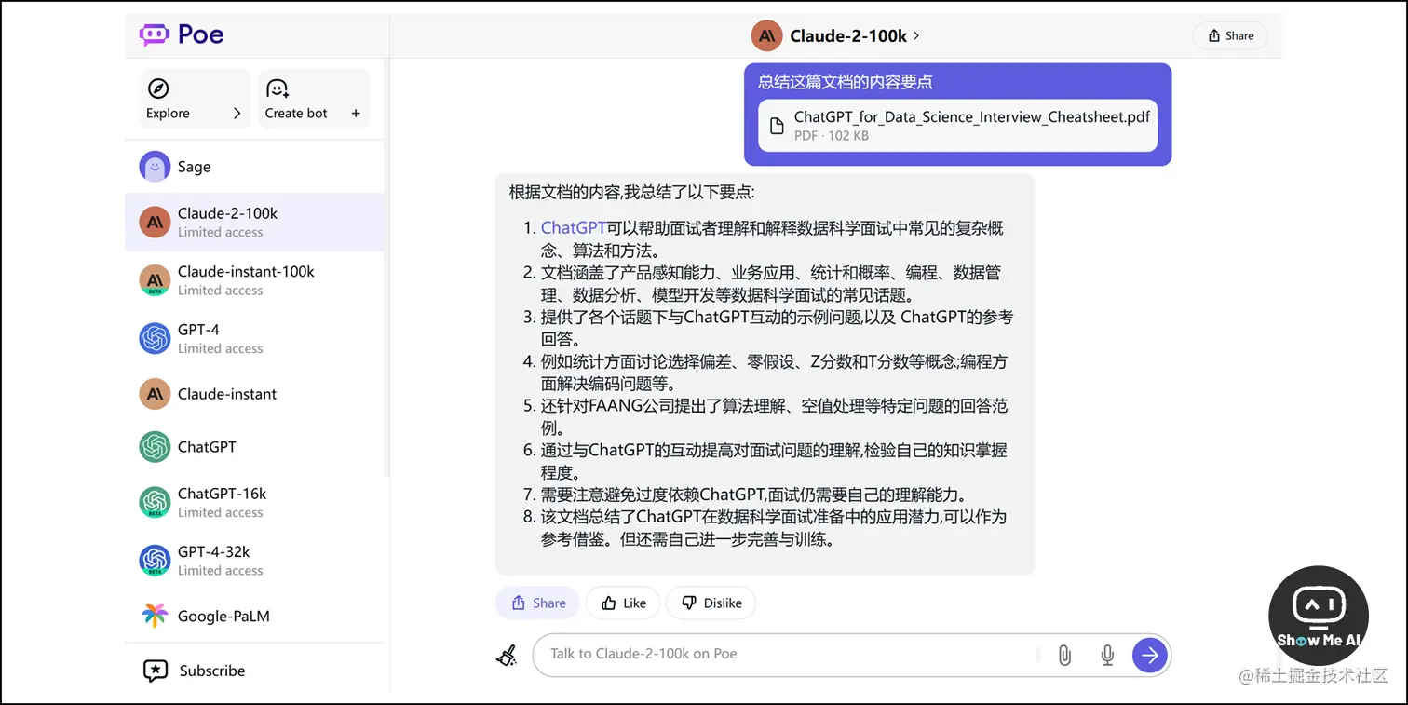
Task: Open ChatGPT-16k chat in sidebar
Action: click(x=254, y=502)
